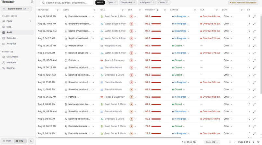Show Closed 22 issues

[x=163, y=3]
